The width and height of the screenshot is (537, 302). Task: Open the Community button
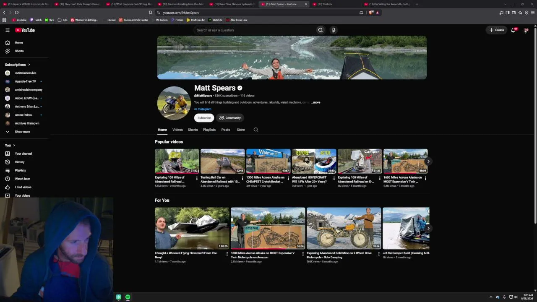(x=230, y=118)
